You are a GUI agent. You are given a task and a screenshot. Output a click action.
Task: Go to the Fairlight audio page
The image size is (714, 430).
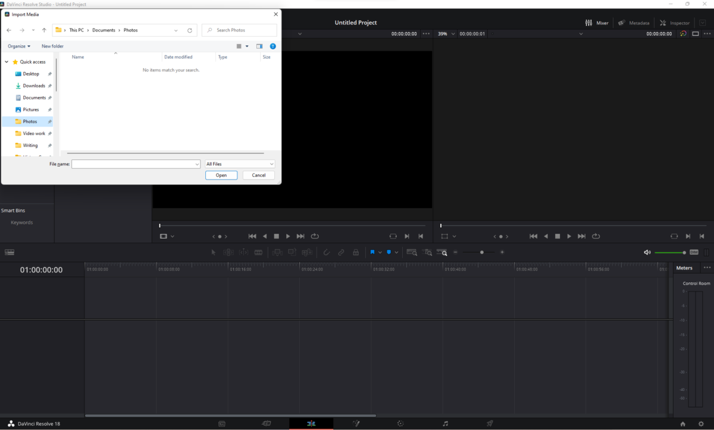446,423
